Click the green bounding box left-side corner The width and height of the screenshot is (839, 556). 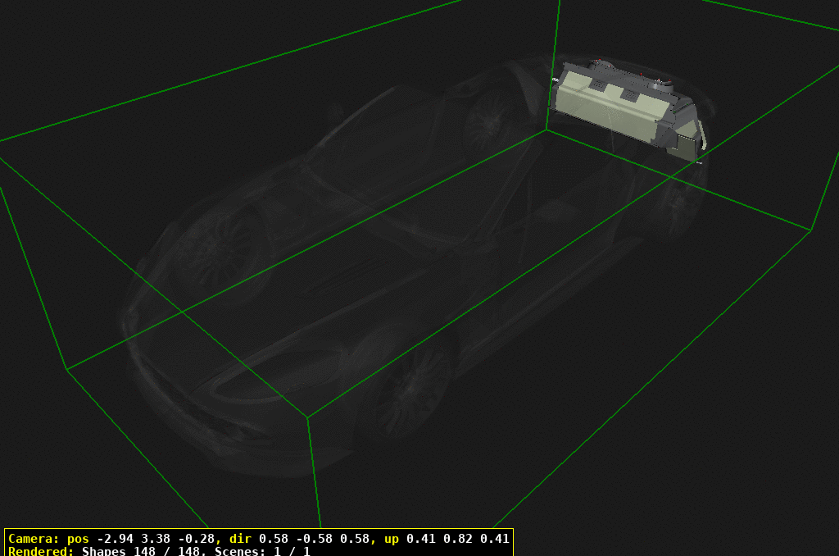pos(66,369)
